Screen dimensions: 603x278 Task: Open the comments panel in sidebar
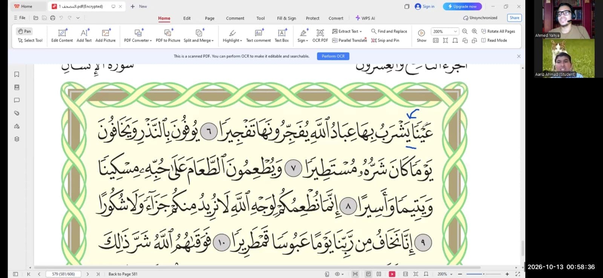[17, 100]
